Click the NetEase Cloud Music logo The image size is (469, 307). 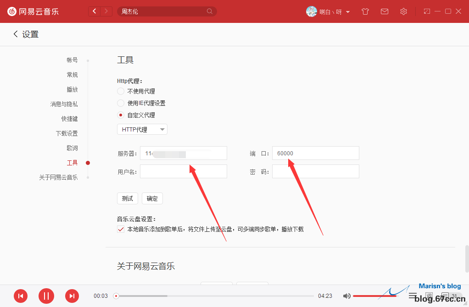click(x=33, y=11)
